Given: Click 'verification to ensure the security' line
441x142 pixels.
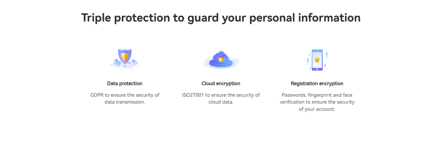Looking at the screenshot, I should 317,102.
